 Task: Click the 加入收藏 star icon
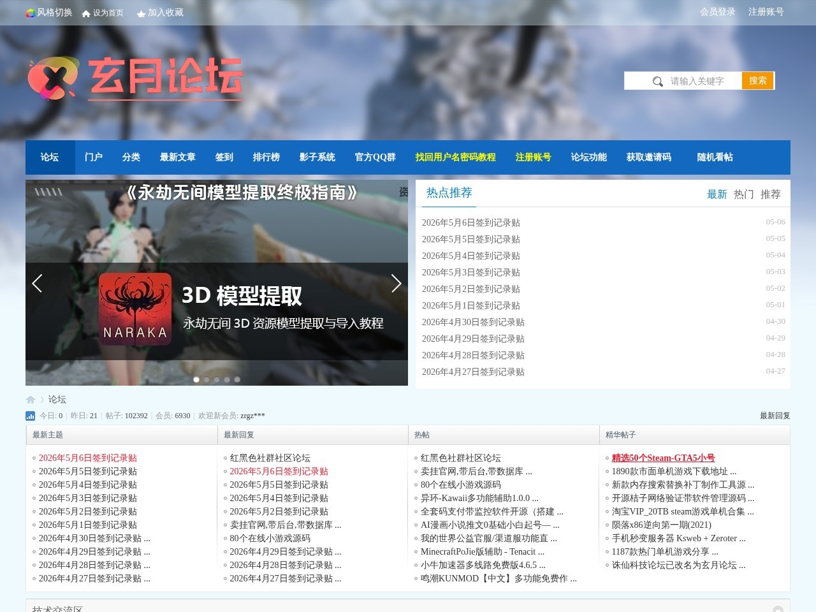tap(141, 13)
